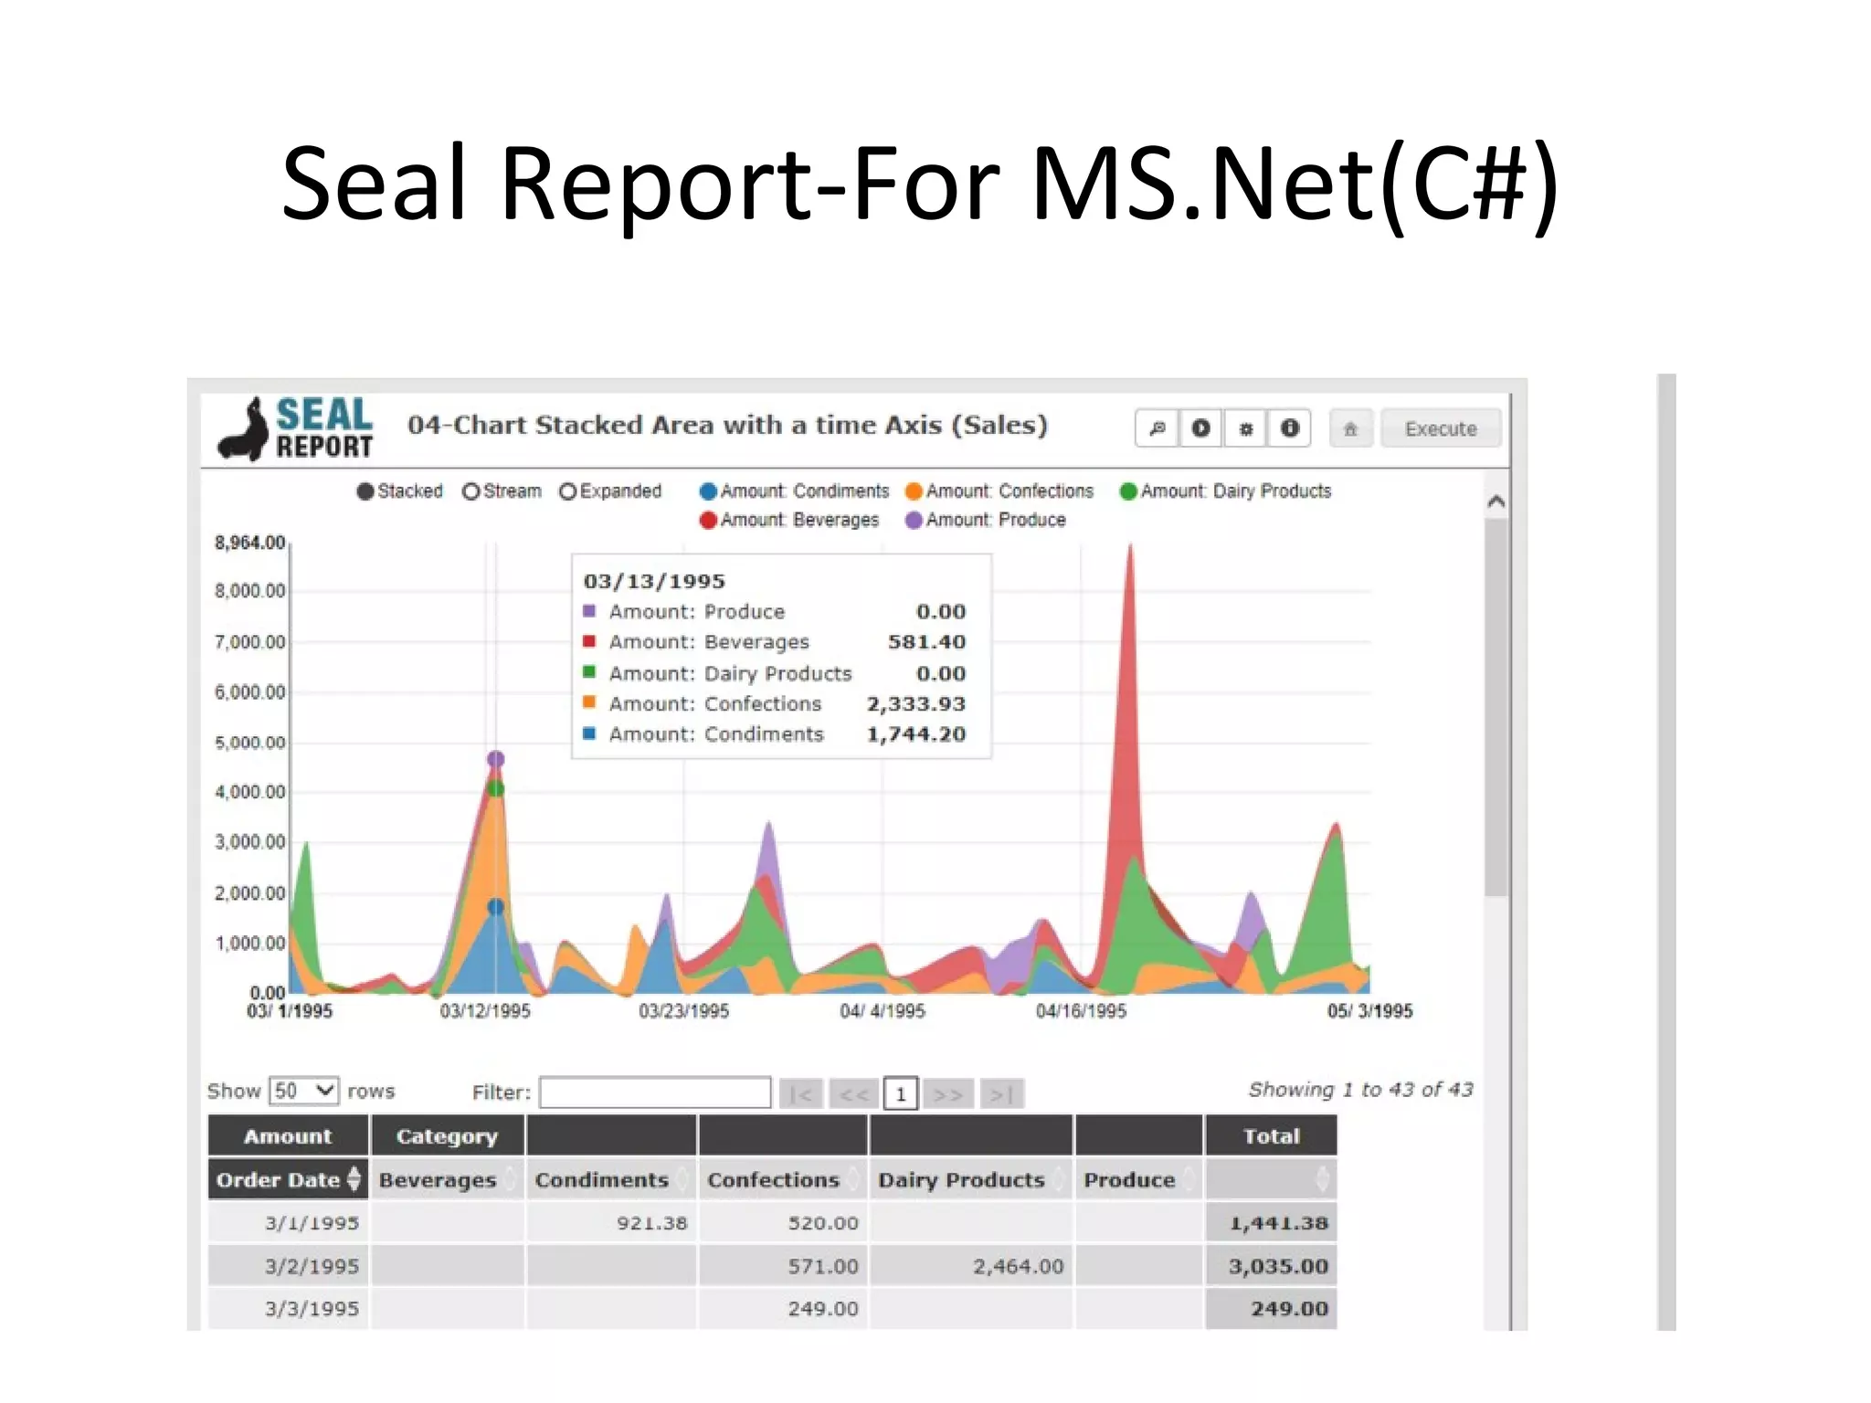Click the 2,464.00 Dairy Products cell
Viewport: 1871px width, 1403px height.
(x=971, y=1266)
